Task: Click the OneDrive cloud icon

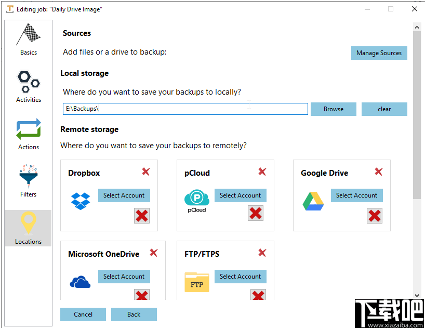Action: pyautogui.click(x=80, y=280)
